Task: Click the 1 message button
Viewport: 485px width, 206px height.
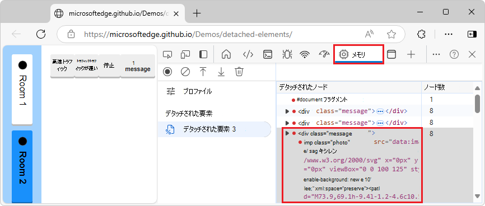Action: (138, 65)
